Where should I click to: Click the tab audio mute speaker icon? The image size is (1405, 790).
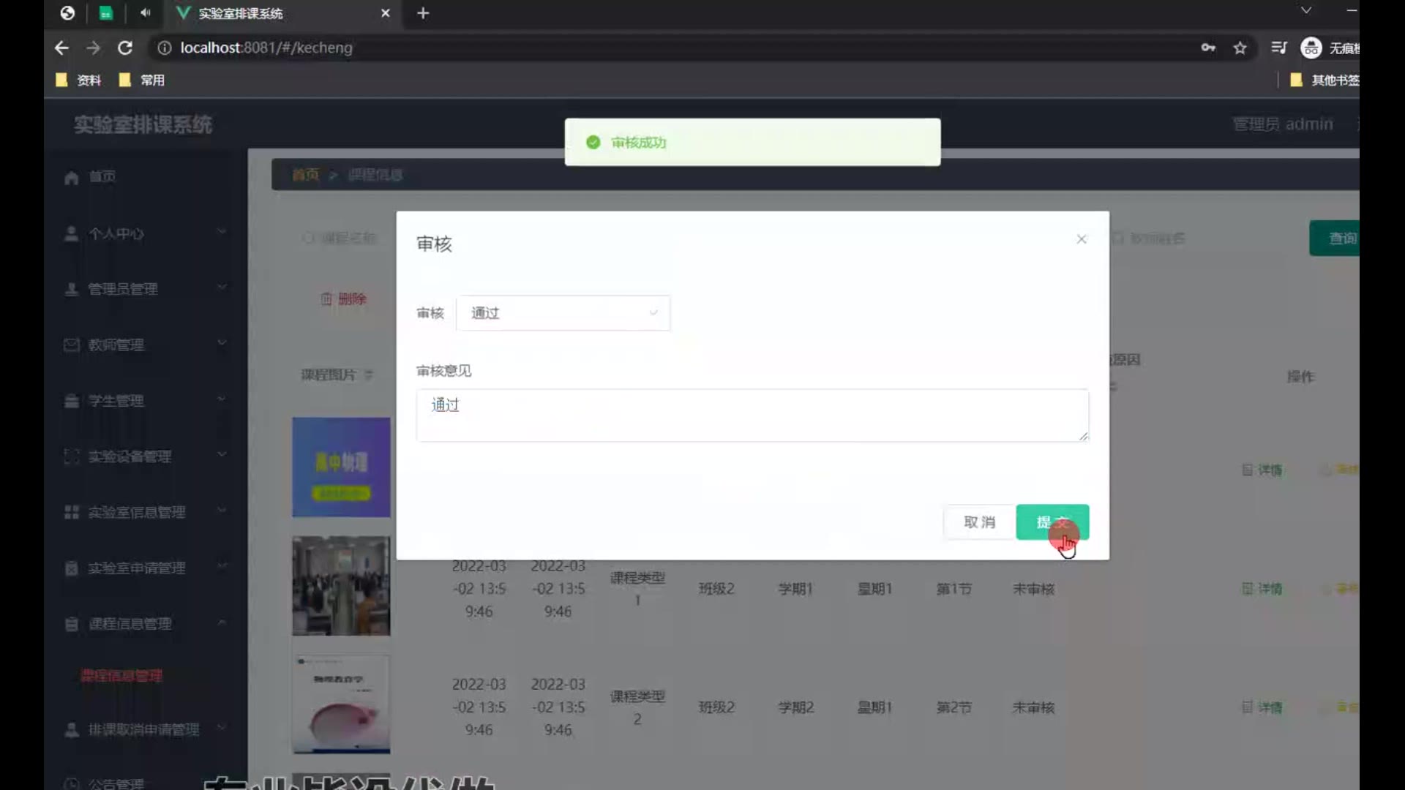point(145,12)
